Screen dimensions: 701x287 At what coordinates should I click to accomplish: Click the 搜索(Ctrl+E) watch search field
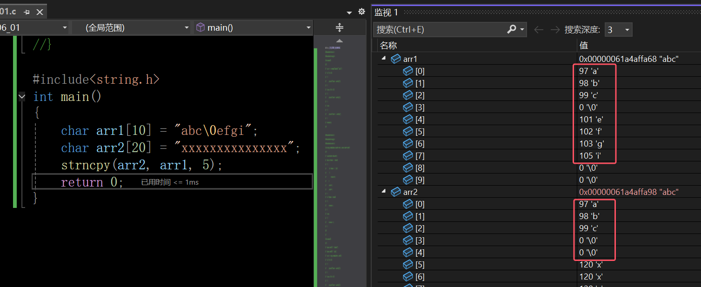(x=440, y=29)
